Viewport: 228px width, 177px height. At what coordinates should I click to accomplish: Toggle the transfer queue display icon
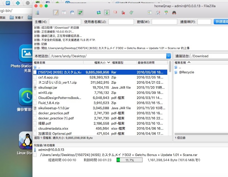[x=80, y=13]
